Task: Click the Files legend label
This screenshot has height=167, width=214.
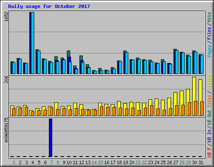Action: (209, 33)
